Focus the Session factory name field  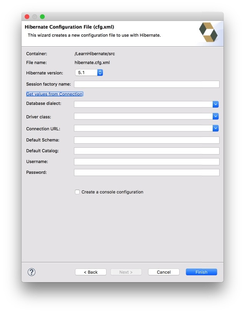click(147, 84)
